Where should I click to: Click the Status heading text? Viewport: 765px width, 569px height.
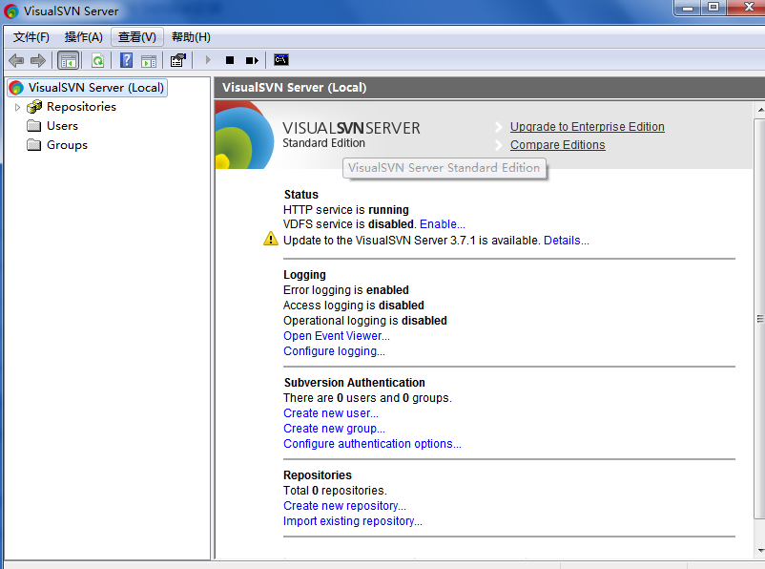[301, 195]
